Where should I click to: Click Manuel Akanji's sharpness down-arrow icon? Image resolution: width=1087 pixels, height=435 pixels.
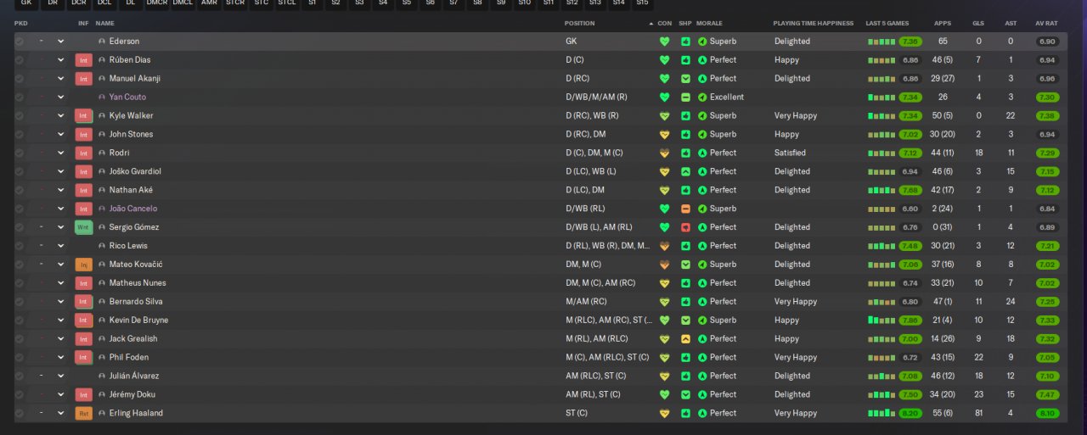coord(685,79)
